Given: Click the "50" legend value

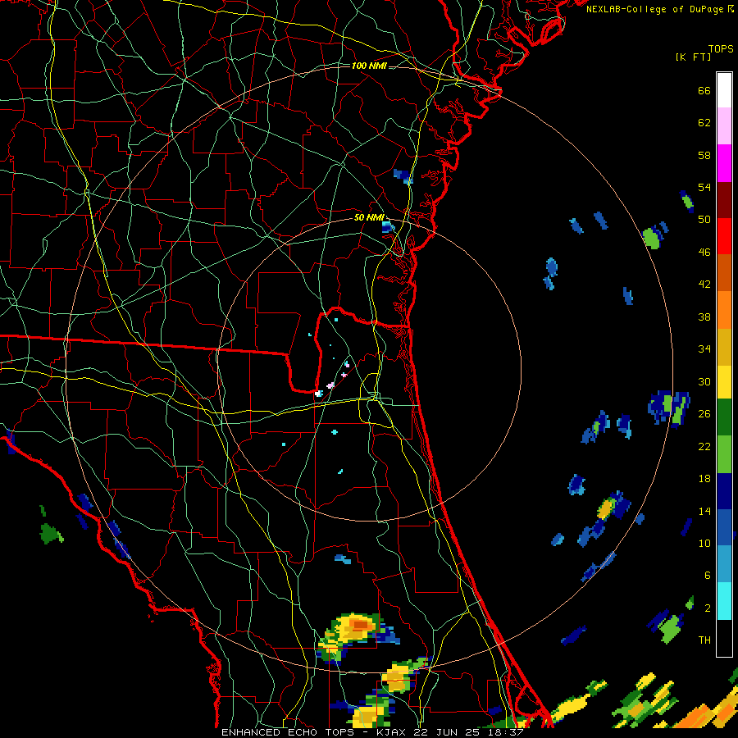Looking at the screenshot, I should click(x=704, y=220).
